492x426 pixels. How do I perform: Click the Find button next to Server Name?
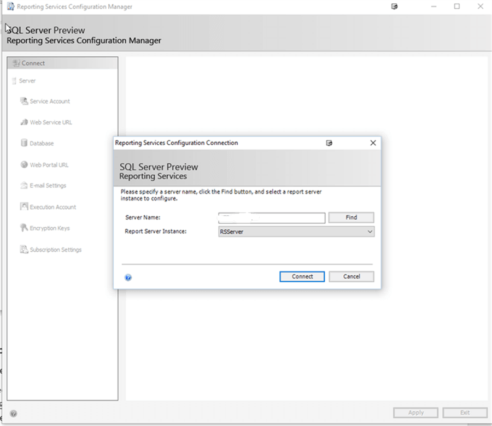coord(351,217)
